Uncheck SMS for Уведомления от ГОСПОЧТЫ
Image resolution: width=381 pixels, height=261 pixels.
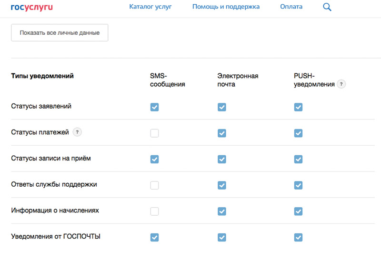coord(154,238)
